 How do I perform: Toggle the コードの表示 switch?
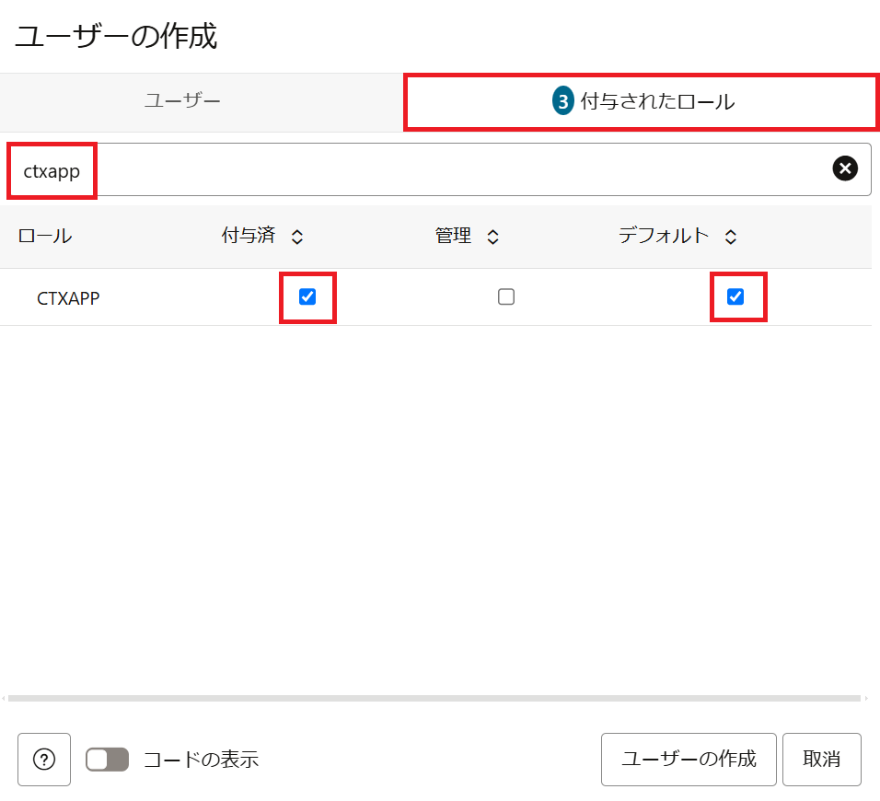point(108,760)
